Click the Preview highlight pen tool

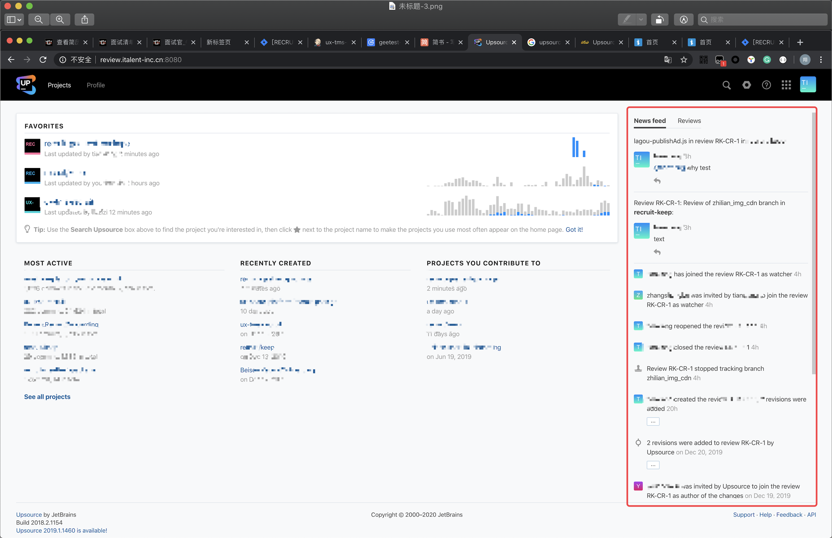(627, 20)
